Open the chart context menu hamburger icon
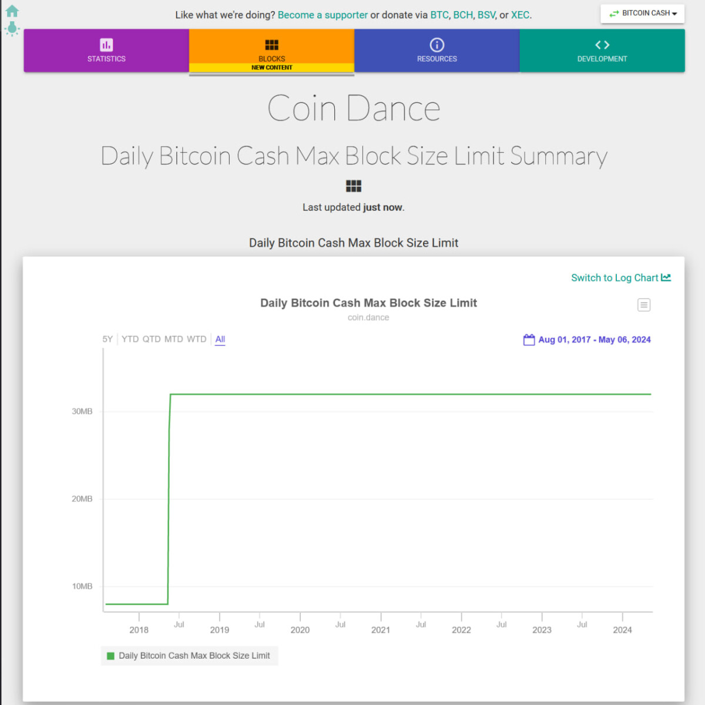This screenshot has width=705, height=705. click(x=644, y=305)
